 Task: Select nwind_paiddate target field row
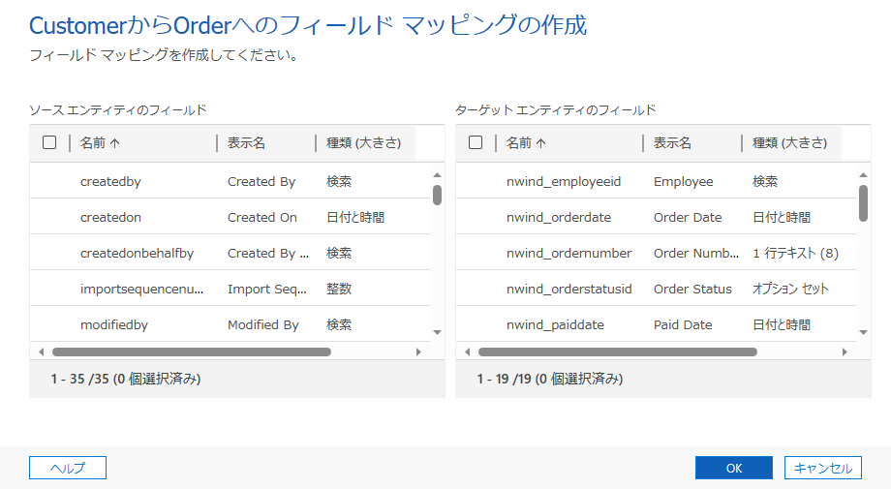coord(656,324)
